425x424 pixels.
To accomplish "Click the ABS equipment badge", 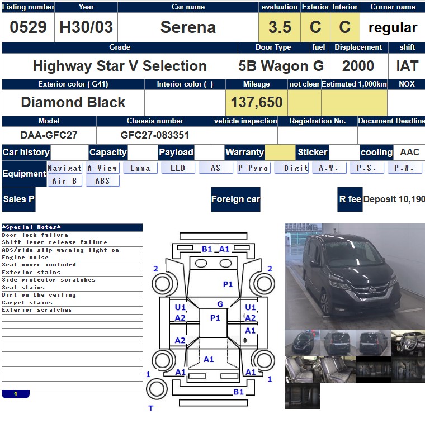I will click(x=102, y=180).
